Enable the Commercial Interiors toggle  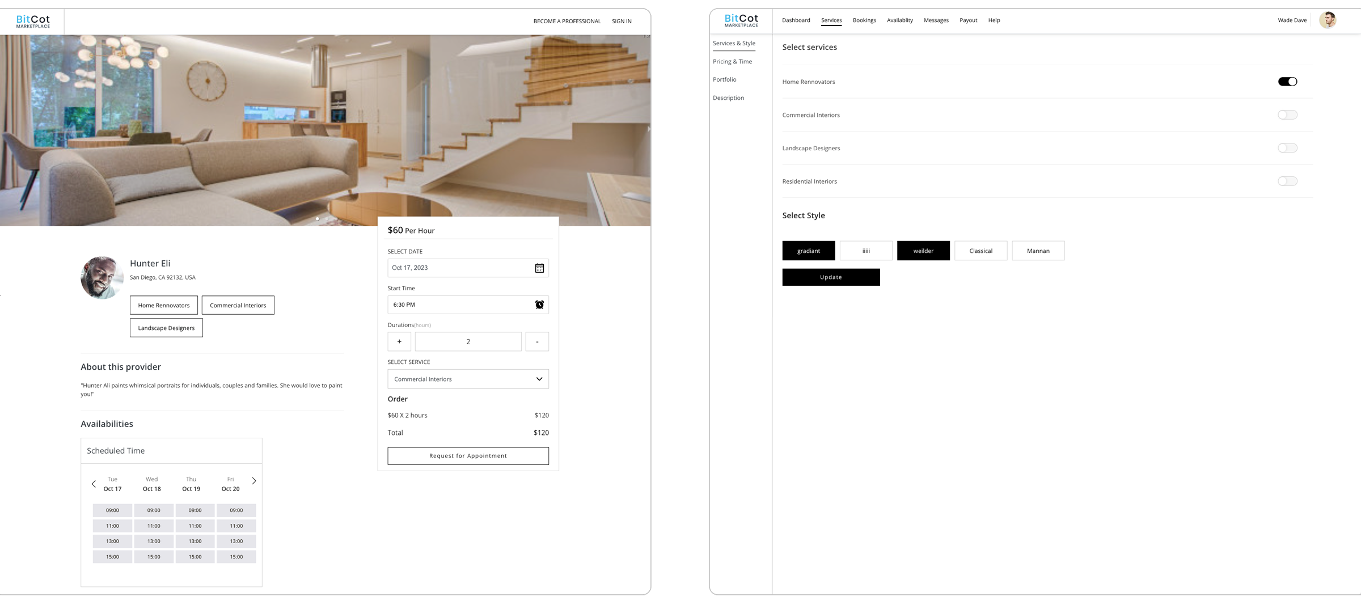point(1287,115)
